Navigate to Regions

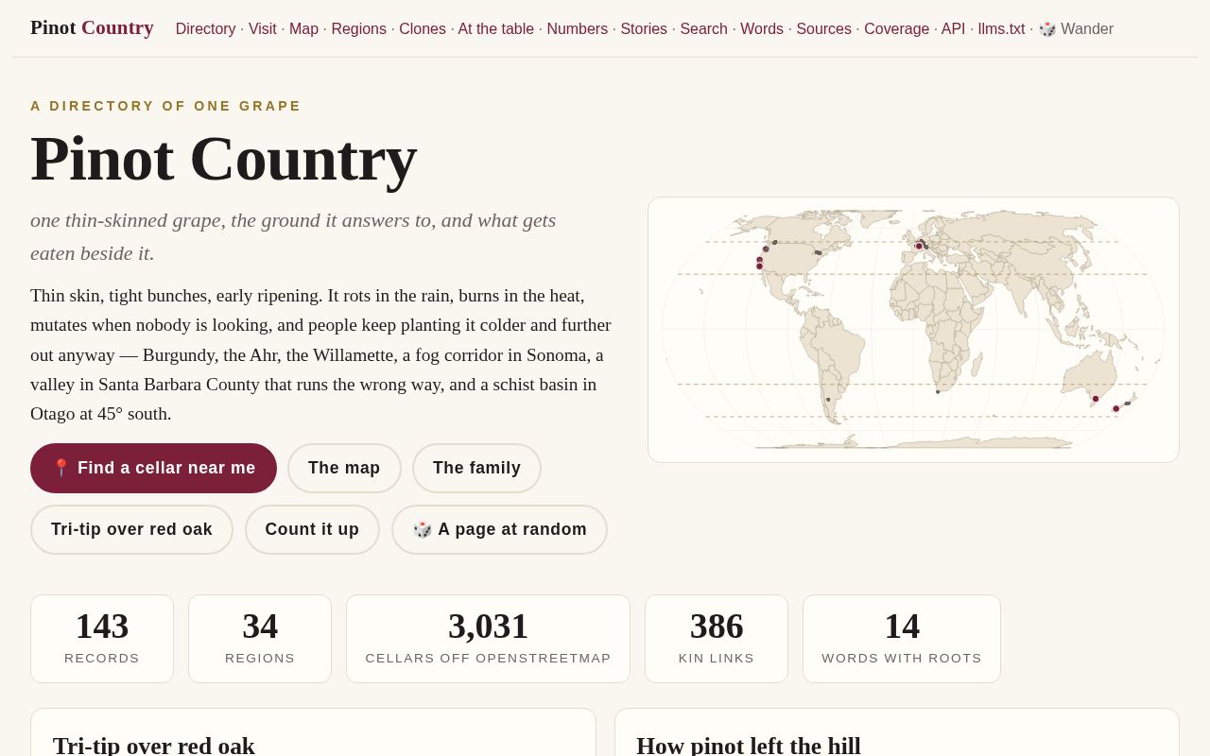tap(358, 29)
